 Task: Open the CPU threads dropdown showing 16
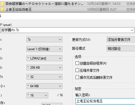37,95
